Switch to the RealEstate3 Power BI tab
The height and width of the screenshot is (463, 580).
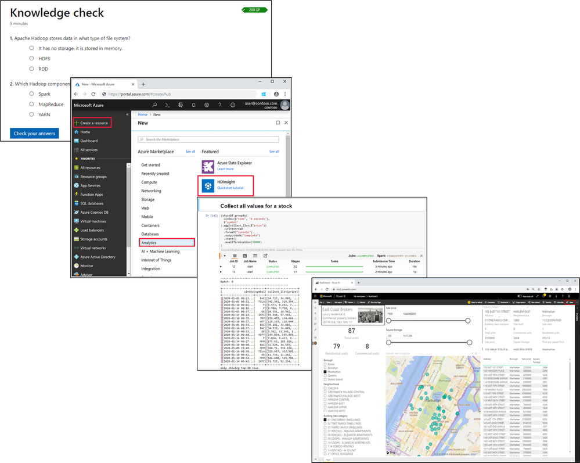tap(334, 283)
